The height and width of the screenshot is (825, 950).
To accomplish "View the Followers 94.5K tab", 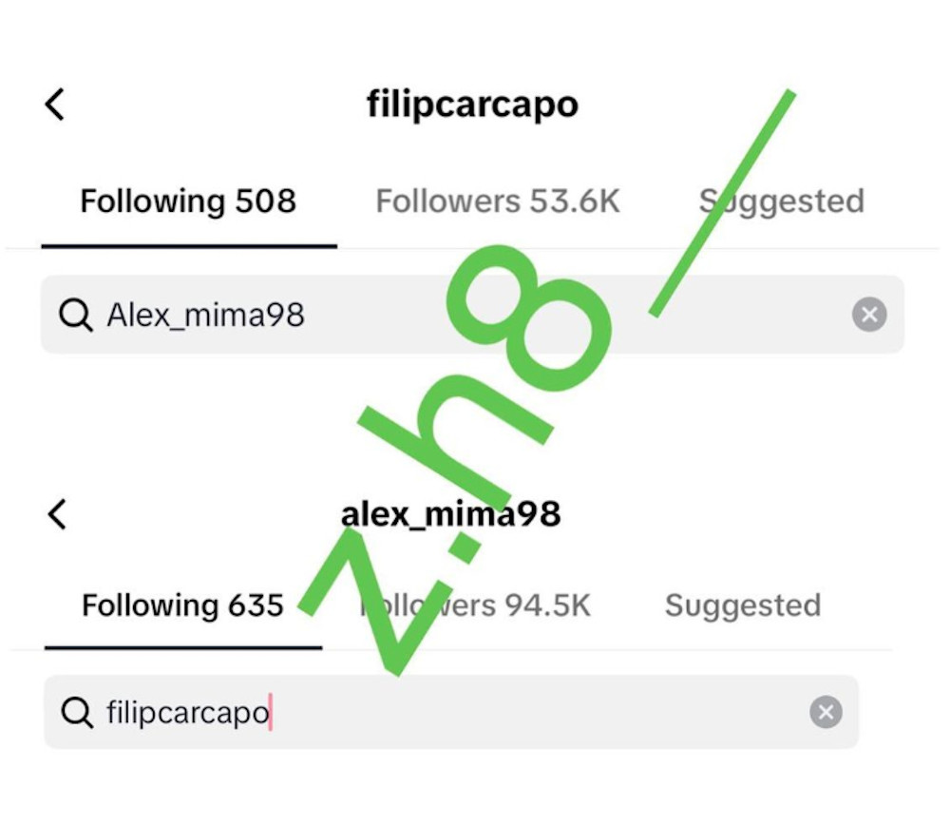I will pyautogui.click(x=475, y=605).
